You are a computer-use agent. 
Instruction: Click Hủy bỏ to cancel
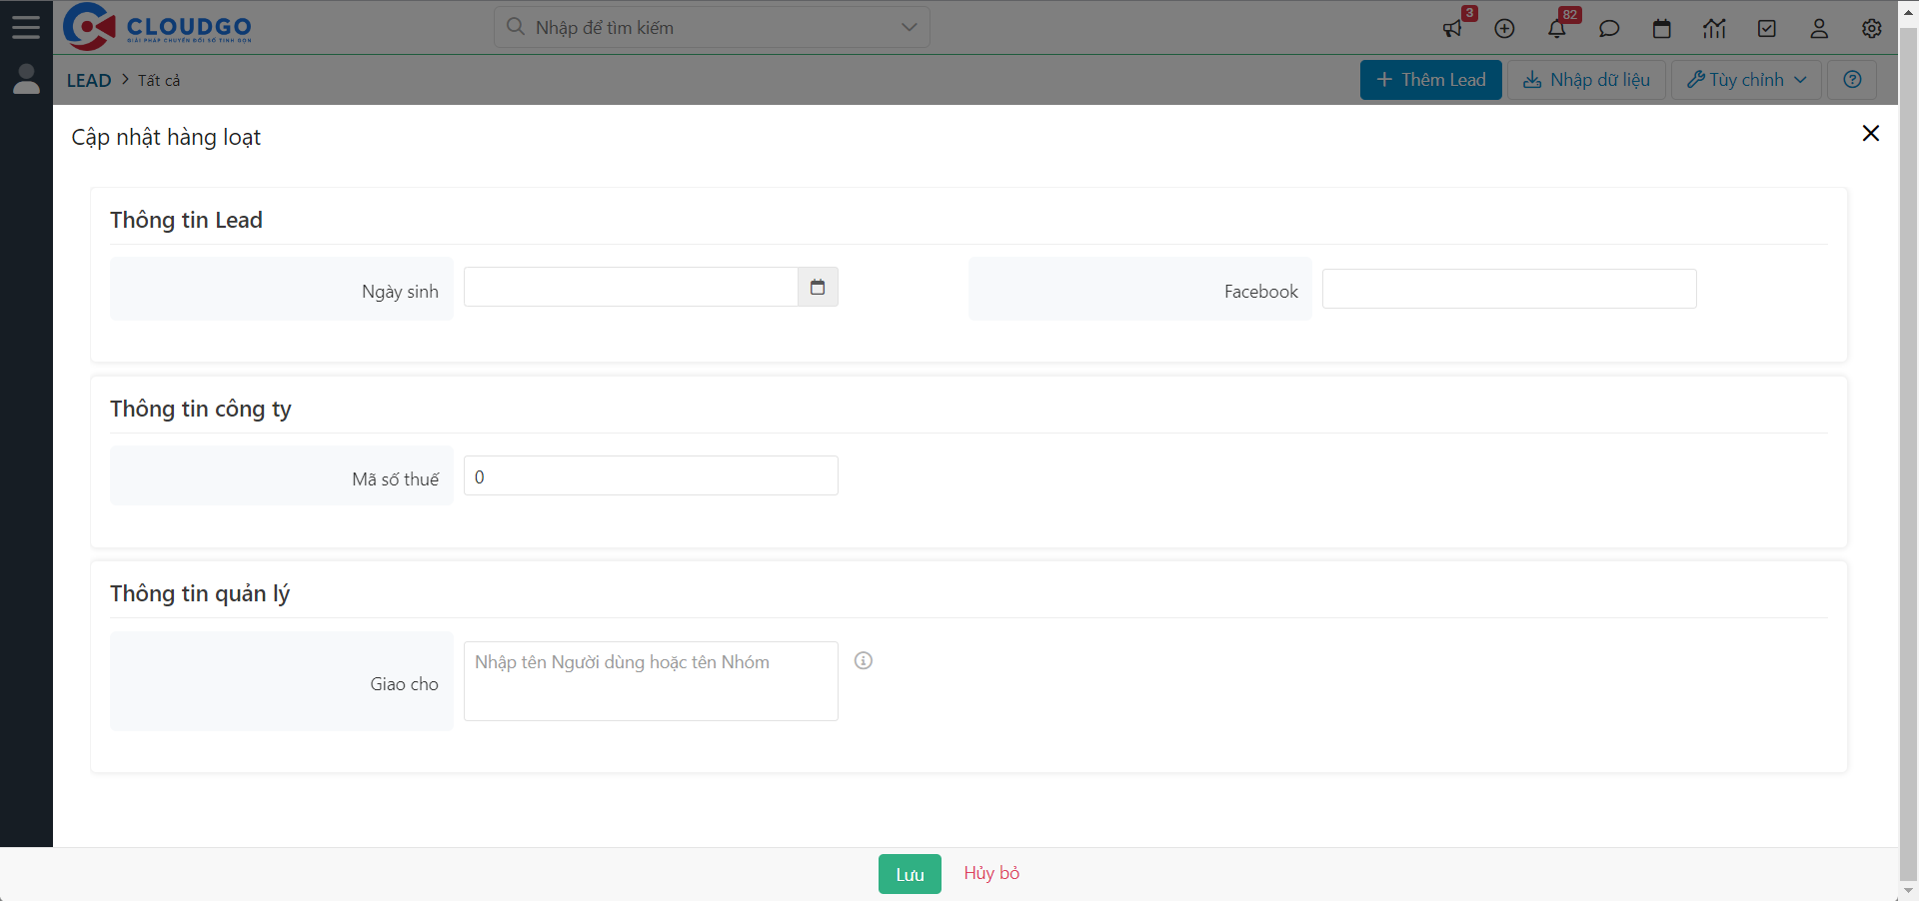pos(991,873)
